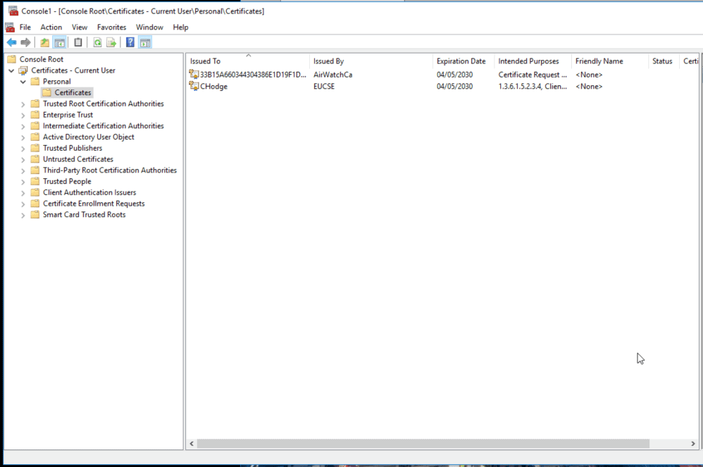Select the Enterprise Trust label
Screen dimensions: 703x467
(x=68, y=115)
